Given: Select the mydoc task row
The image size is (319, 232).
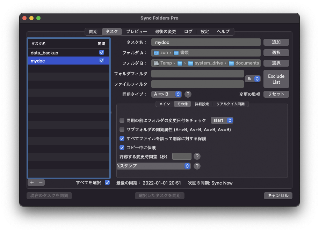Looking at the screenshot, I should [x=69, y=61].
